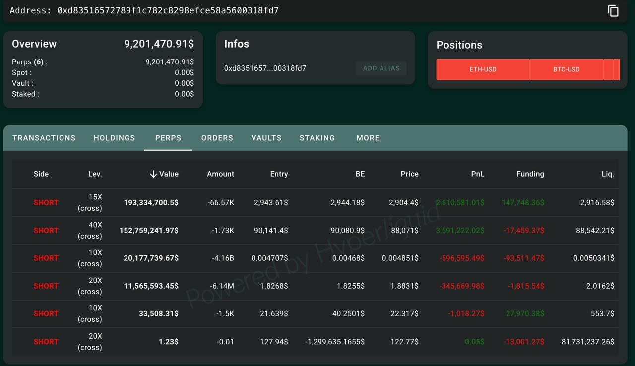
Task: Select the BTC-USD position bar
Action: (566, 69)
